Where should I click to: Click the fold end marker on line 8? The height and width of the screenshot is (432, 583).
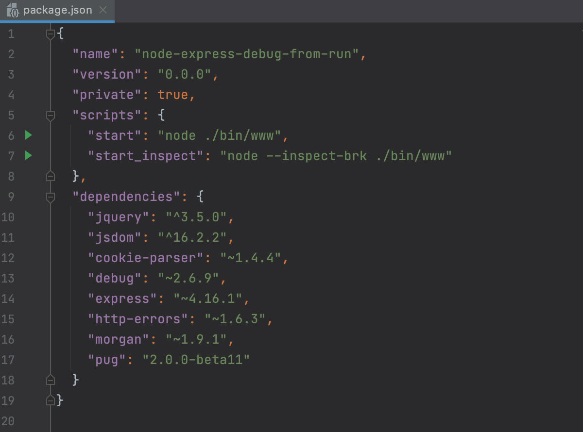51,176
